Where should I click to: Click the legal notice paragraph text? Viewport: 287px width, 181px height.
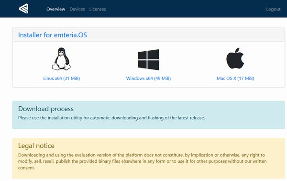pos(143,161)
